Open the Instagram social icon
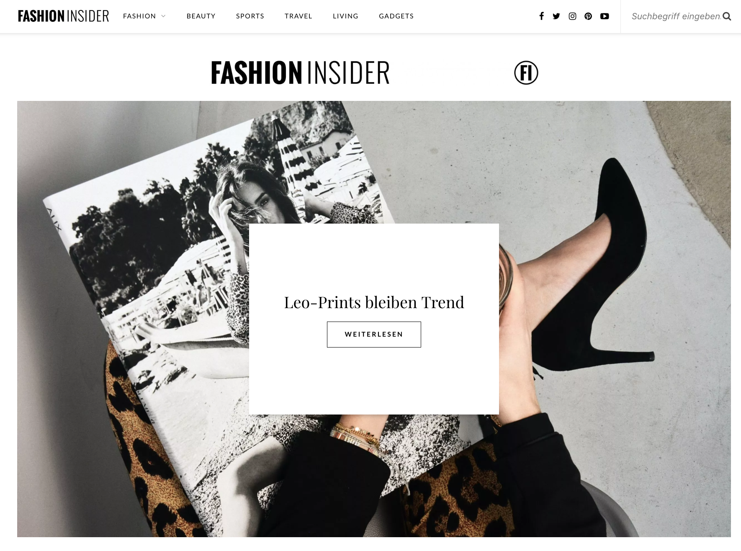 (572, 16)
